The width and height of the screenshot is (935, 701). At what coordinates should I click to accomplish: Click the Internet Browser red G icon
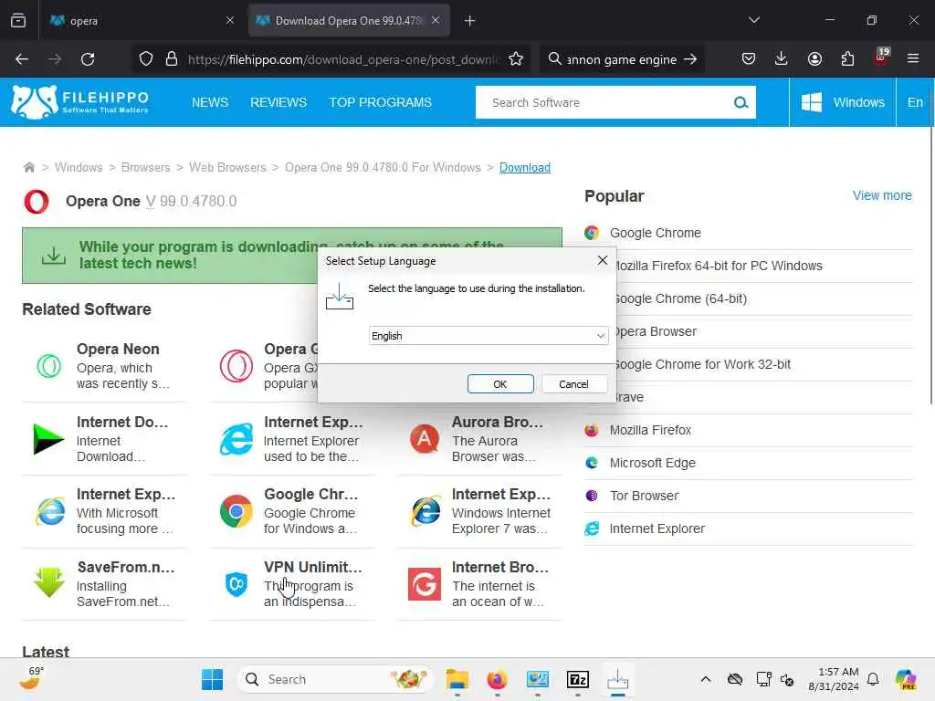coord(424,583)
